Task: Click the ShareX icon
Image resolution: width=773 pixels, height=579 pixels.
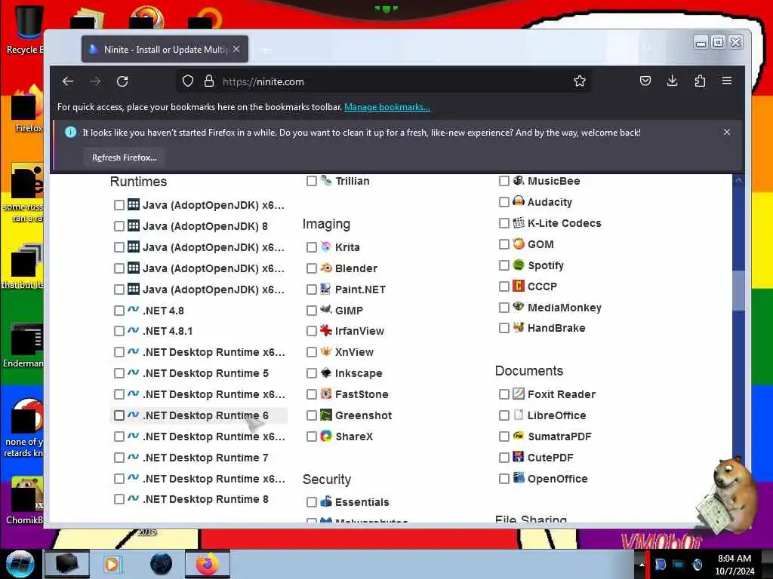Action: point(326,436)
